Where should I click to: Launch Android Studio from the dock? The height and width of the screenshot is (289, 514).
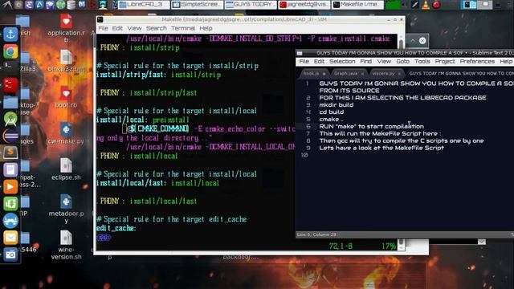point(10,120)
